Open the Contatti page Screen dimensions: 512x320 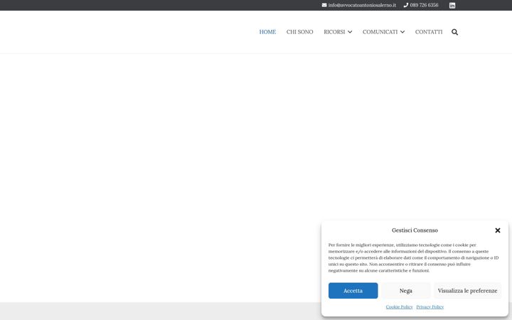(x=429, y=32)
